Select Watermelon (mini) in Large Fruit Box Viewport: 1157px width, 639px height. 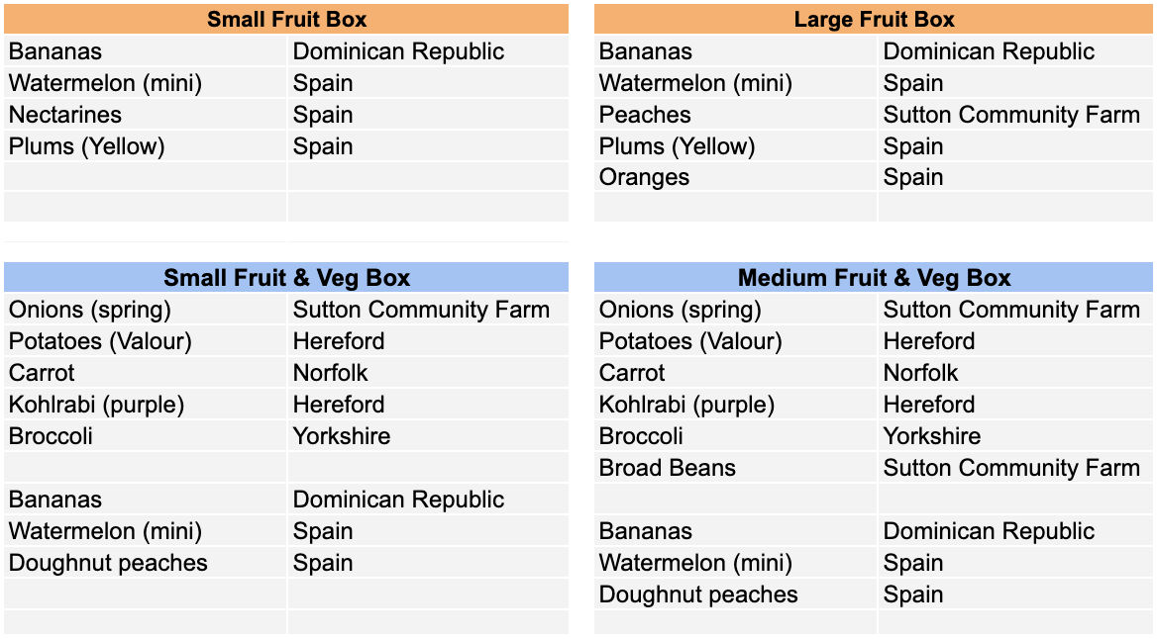pos(736,82)
